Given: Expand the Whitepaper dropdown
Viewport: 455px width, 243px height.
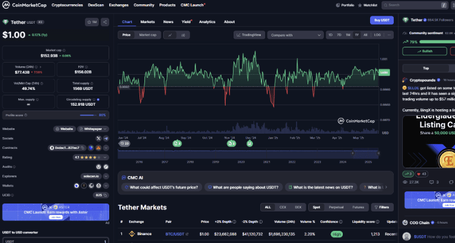Looking at the screenshot, I should 93,129.
